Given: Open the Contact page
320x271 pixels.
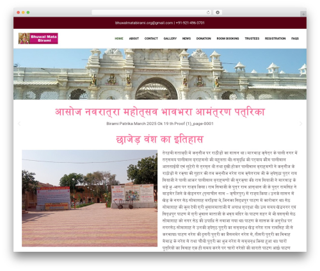Looking at the screenshot, I should 151,38.
